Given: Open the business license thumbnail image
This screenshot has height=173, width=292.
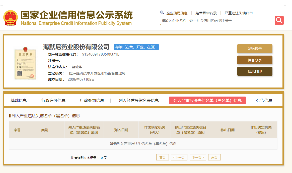Looking at the screenshot, I should tap(25, 63).
